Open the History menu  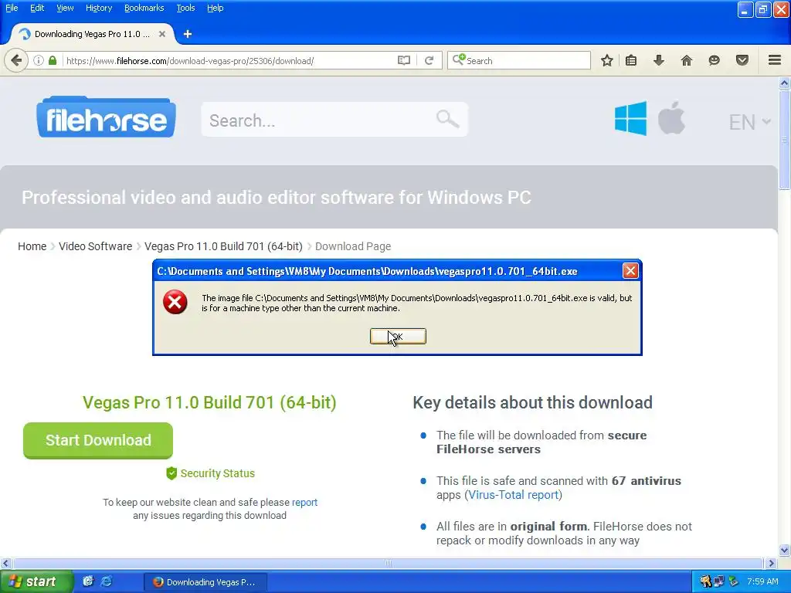pos(98,8)
